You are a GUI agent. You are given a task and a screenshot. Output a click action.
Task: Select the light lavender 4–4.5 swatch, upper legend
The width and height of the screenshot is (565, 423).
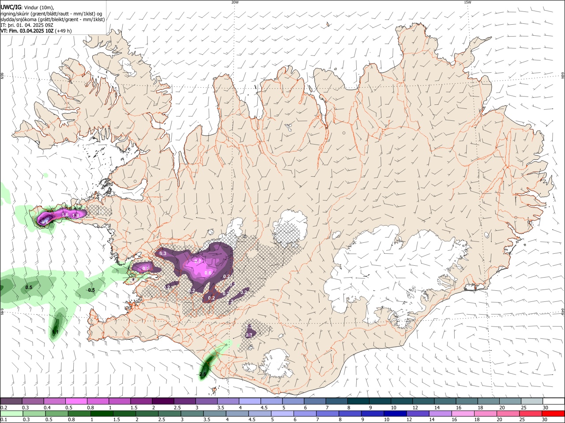(250, 401)
